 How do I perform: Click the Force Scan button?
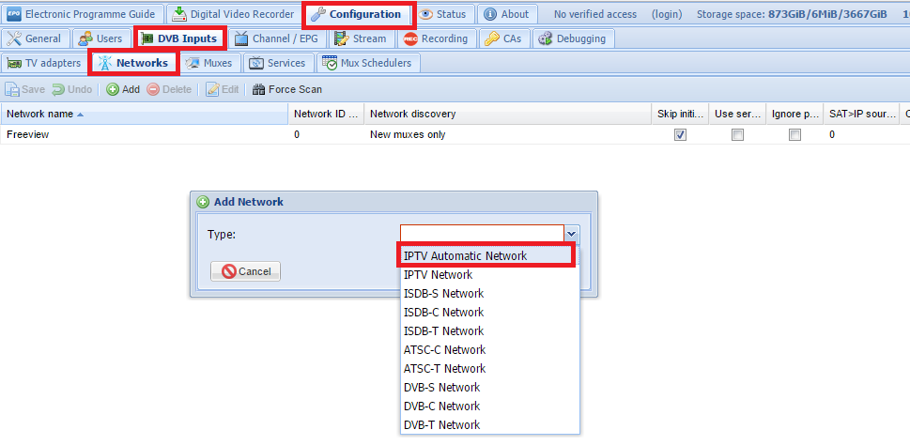click(286, 89)
